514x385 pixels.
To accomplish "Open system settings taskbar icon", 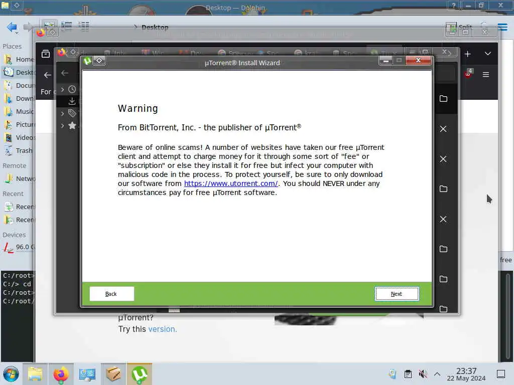I will [87, 374].
